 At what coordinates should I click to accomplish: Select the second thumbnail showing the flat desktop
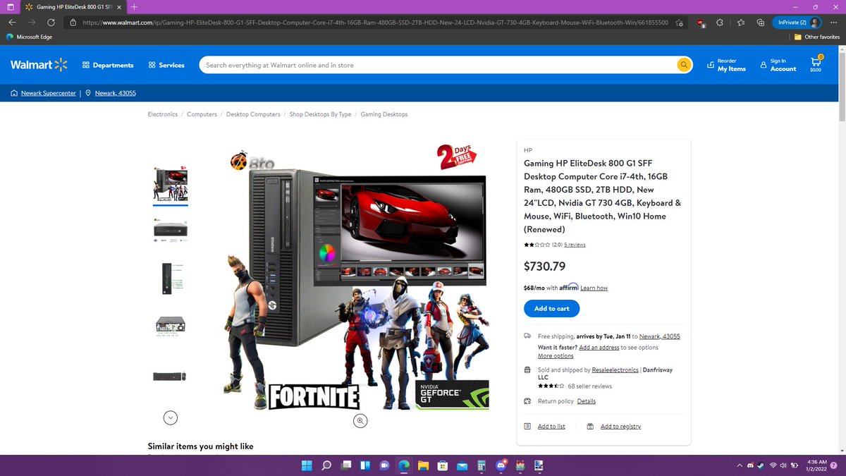point(171,231)
